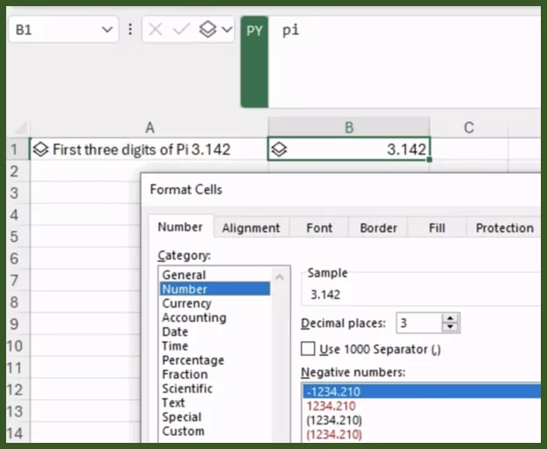Open the Python output type dropdown arrow
The height and width of the screenshot is (449, 547).
pyautogui.click(x=226, y=30)
